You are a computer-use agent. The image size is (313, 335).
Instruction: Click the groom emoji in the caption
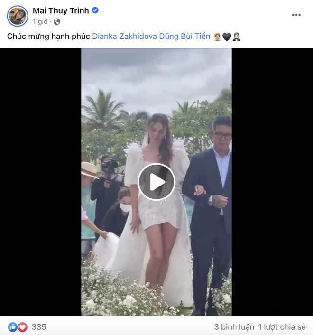[236, 37]
